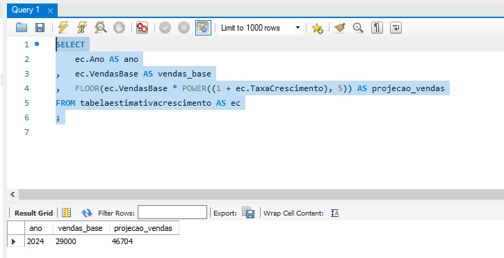Screen dimensions: 504x258
Task: Open the find panel magnifier icon
Action: (358, 28)
